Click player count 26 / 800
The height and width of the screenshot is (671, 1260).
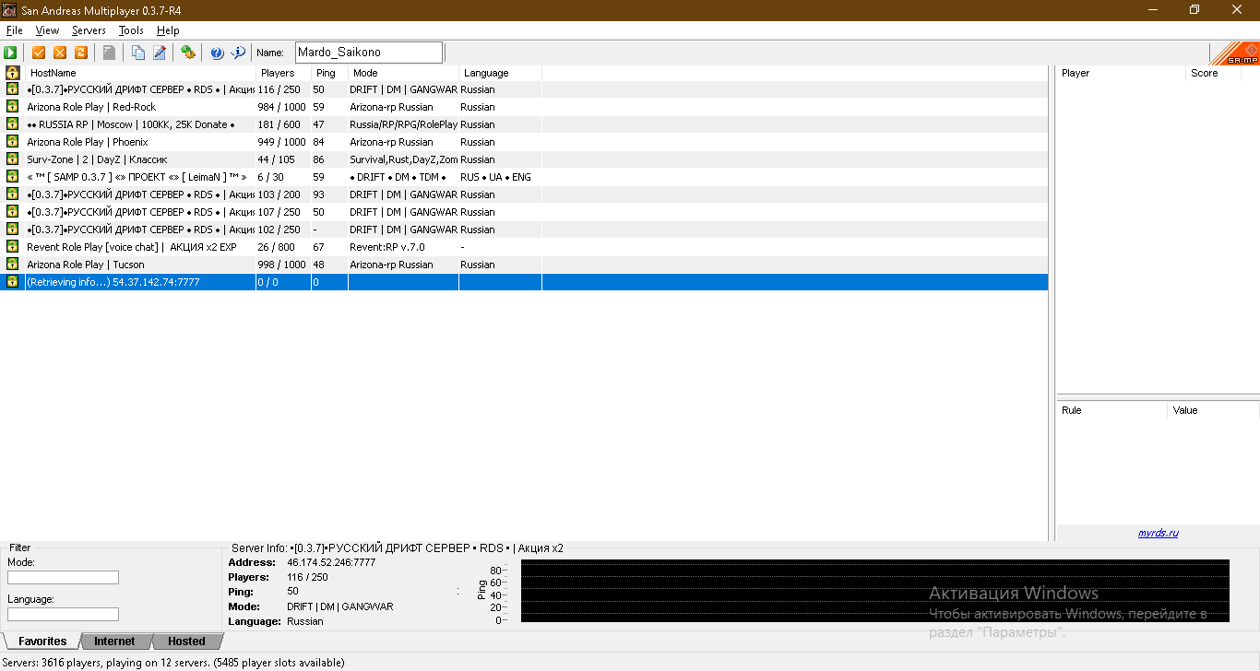pyautogui.click(x=276, y=247)
